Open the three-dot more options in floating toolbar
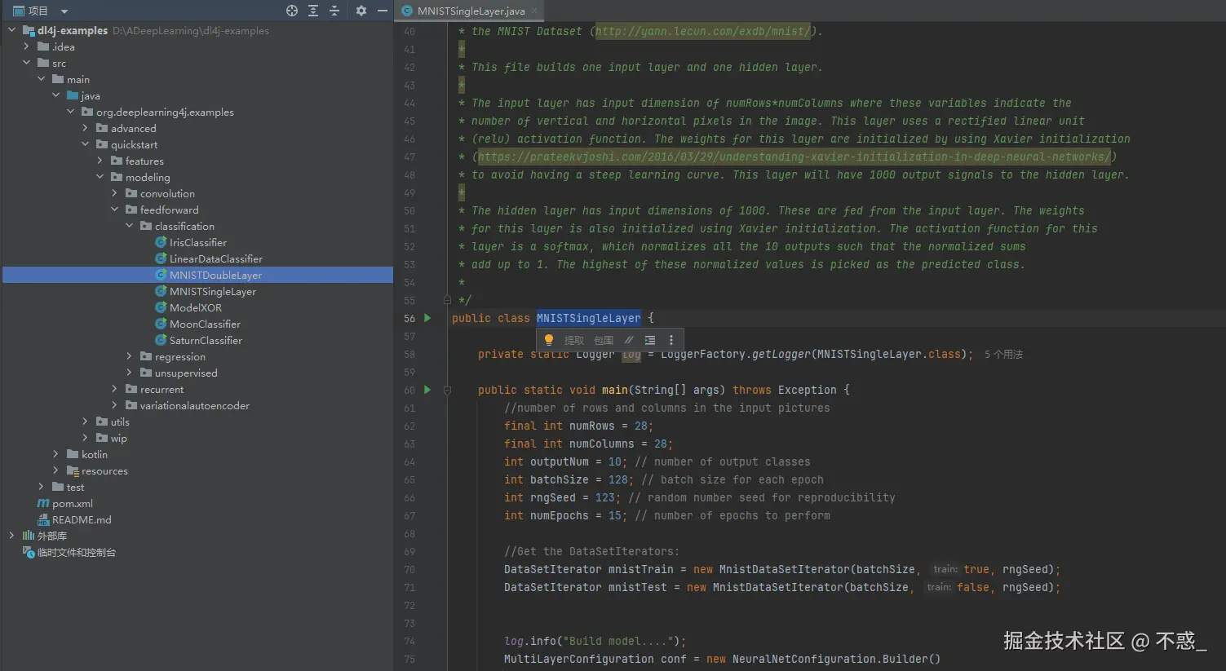 [x=671, y=340]
